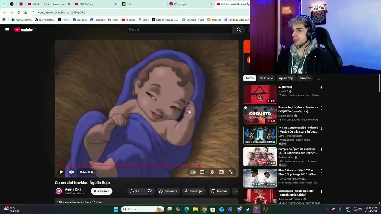
Task: Toggle subtitles in the player
Action: click(x=202, y=172)
